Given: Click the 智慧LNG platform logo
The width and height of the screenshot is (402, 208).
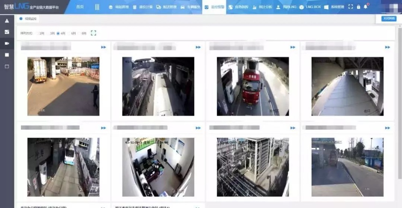Looking at the screenshot, I should click(31, 7).
